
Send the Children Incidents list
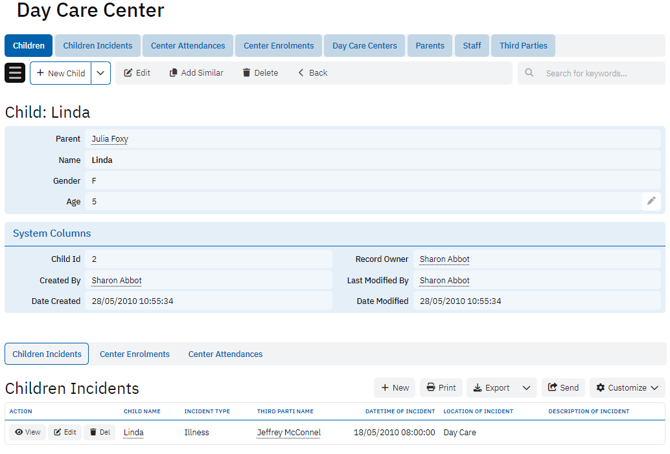click(x=563, y=388)
